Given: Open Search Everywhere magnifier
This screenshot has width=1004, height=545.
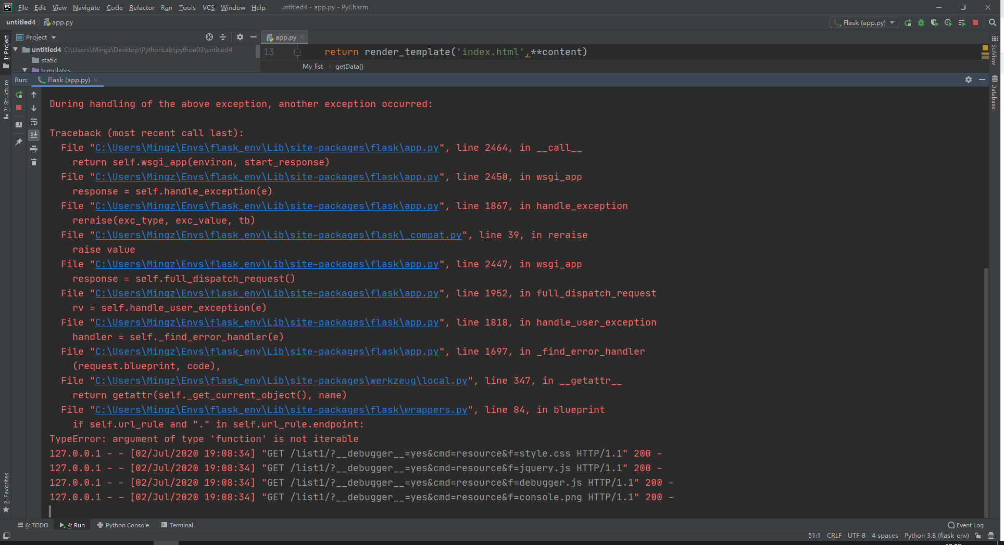Looking at the screenshot, I should [x=993, y=22].
